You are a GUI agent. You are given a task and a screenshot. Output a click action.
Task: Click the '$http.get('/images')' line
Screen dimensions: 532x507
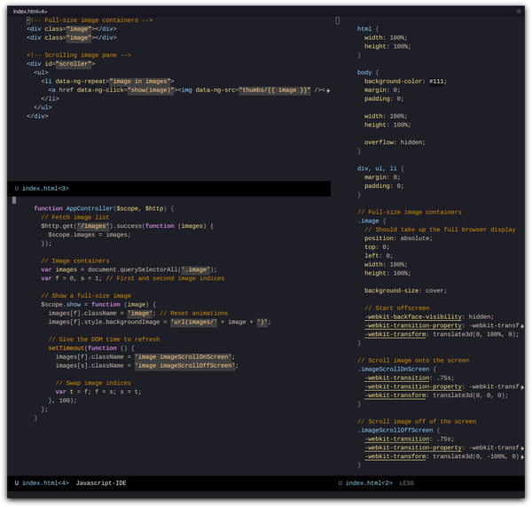pos(127,226)
